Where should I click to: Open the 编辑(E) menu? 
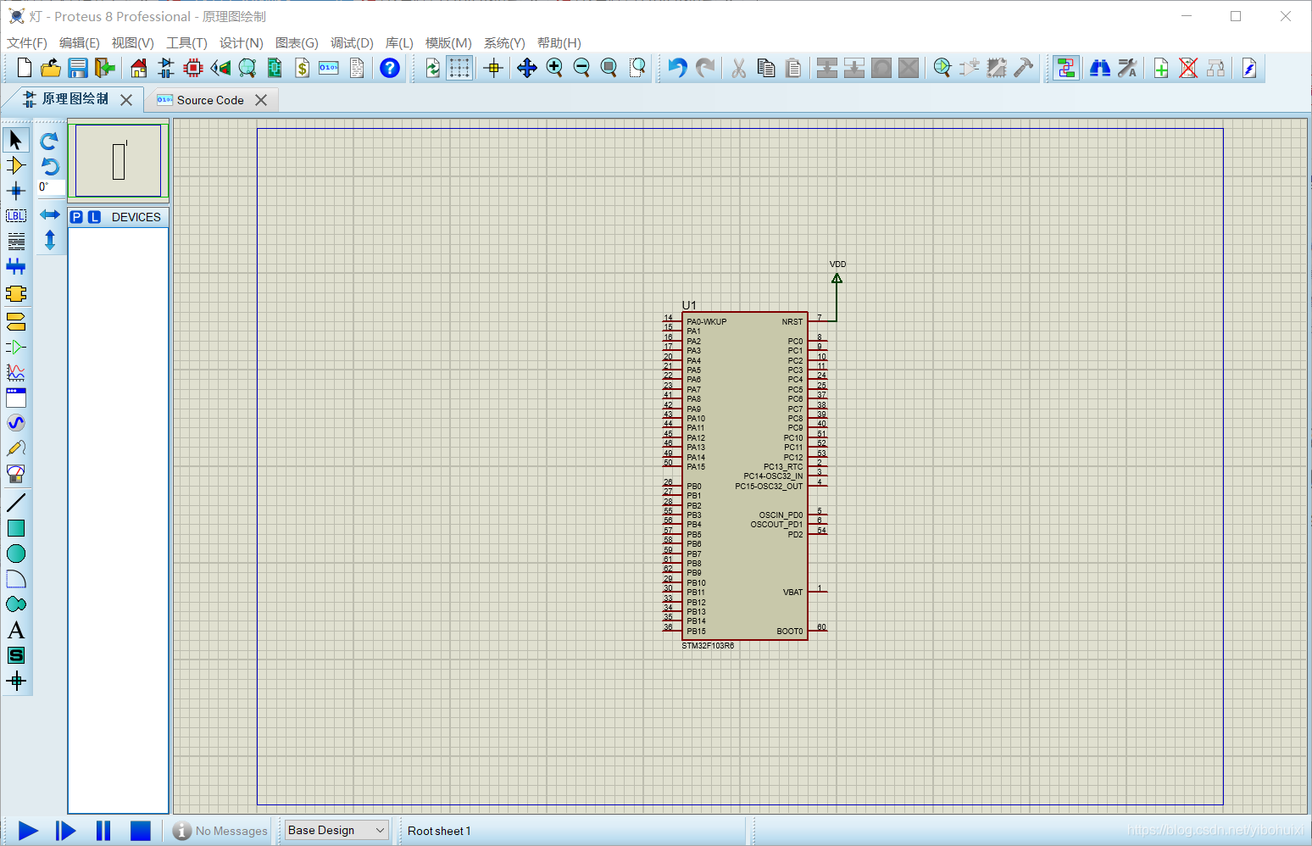[79, 43]
